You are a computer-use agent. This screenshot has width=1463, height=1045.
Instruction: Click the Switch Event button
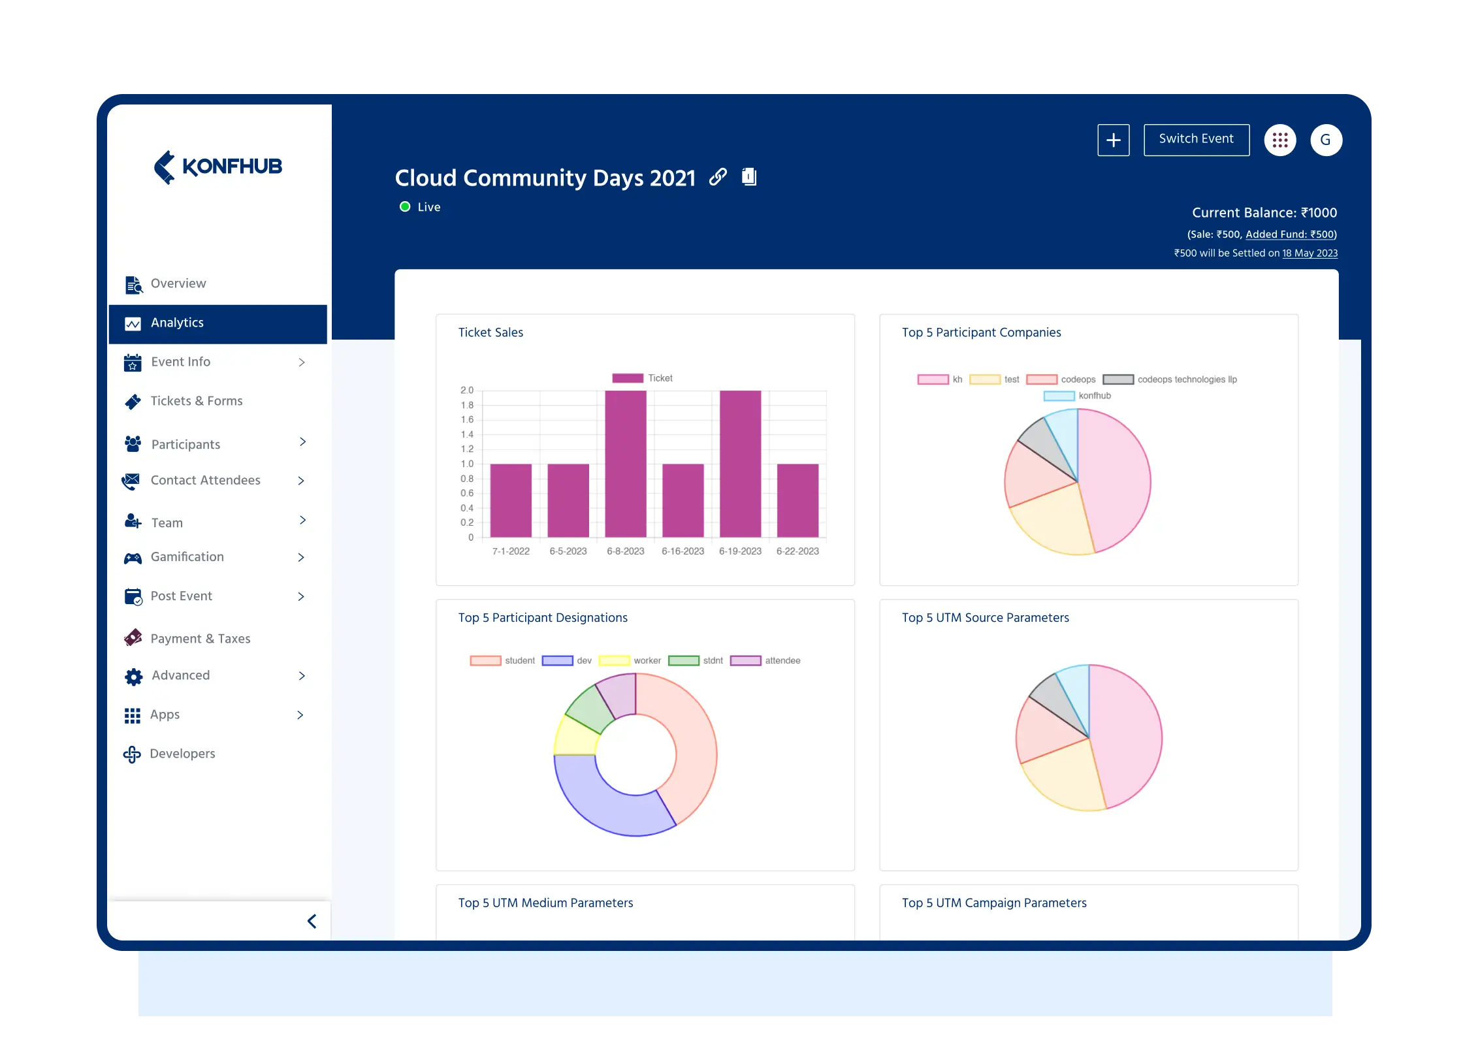tap(1195, 139)
